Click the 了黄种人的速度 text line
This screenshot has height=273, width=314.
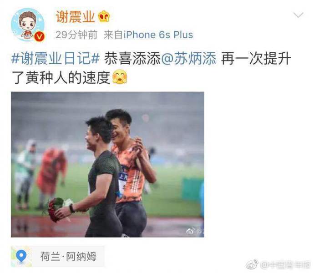[x=61, y=77]
